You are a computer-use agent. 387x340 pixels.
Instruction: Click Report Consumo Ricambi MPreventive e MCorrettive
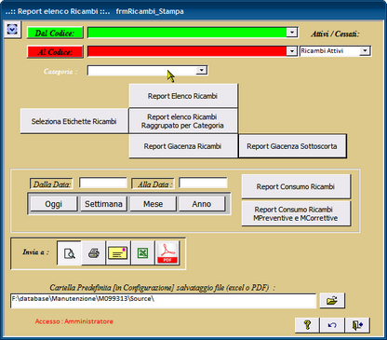coord(296,213)
